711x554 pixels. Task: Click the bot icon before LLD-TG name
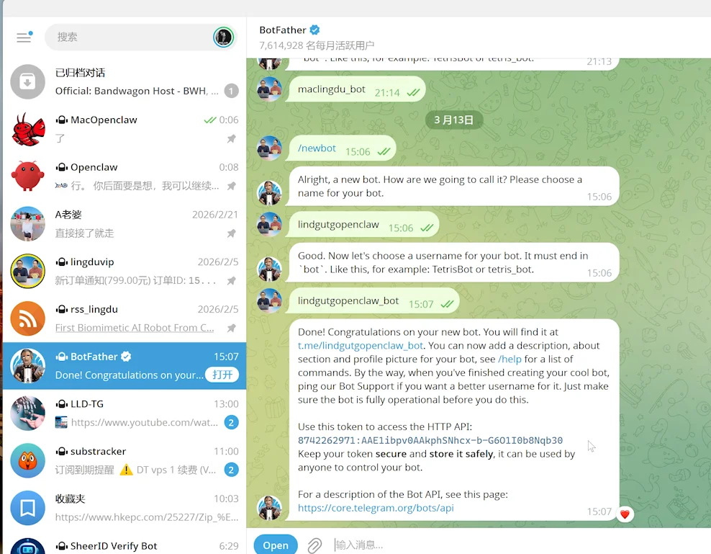click(62, 404)
